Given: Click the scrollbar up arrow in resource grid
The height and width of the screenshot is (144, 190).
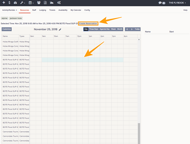Looking at the screenshot, I should [139, 40].
